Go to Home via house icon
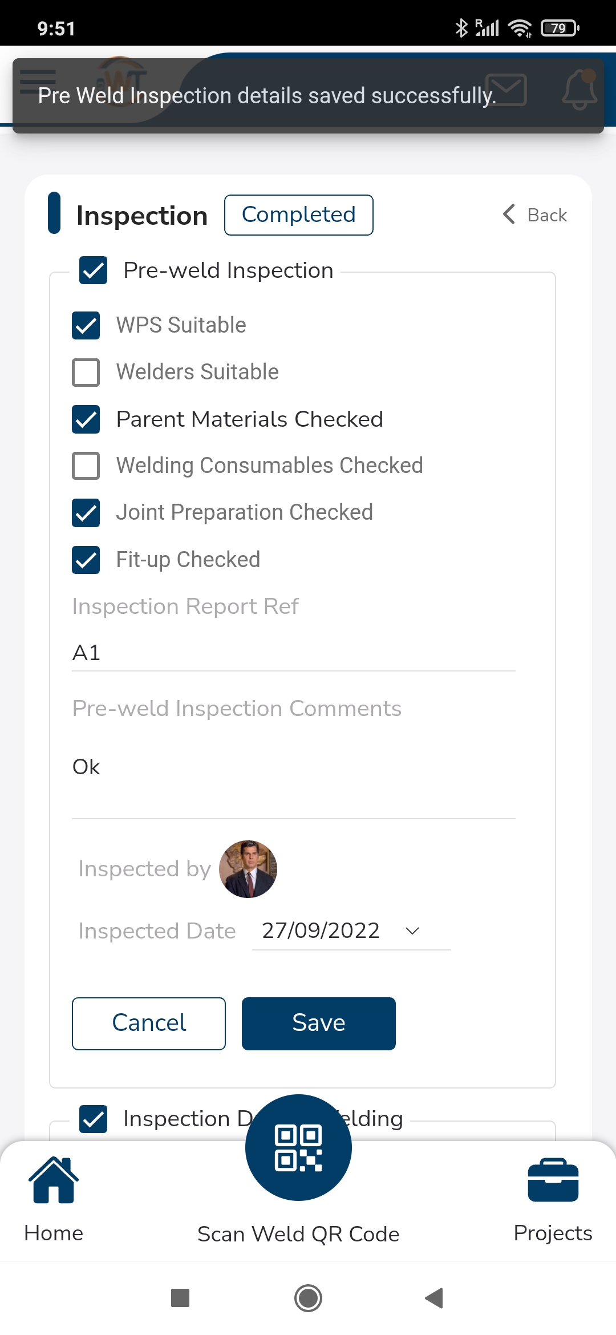Screen dimensions: 616x1335 [54, 1180]
